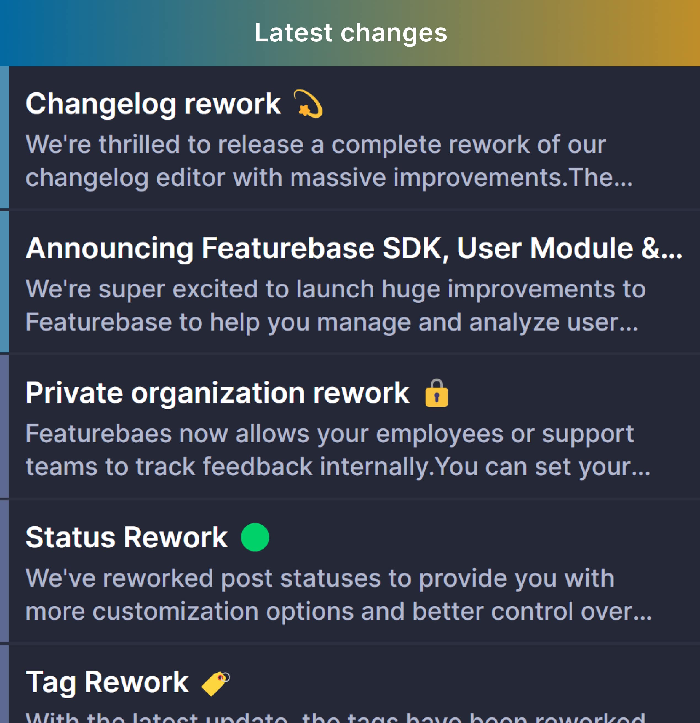Open the Changelog rework entry title

[153, 104]
